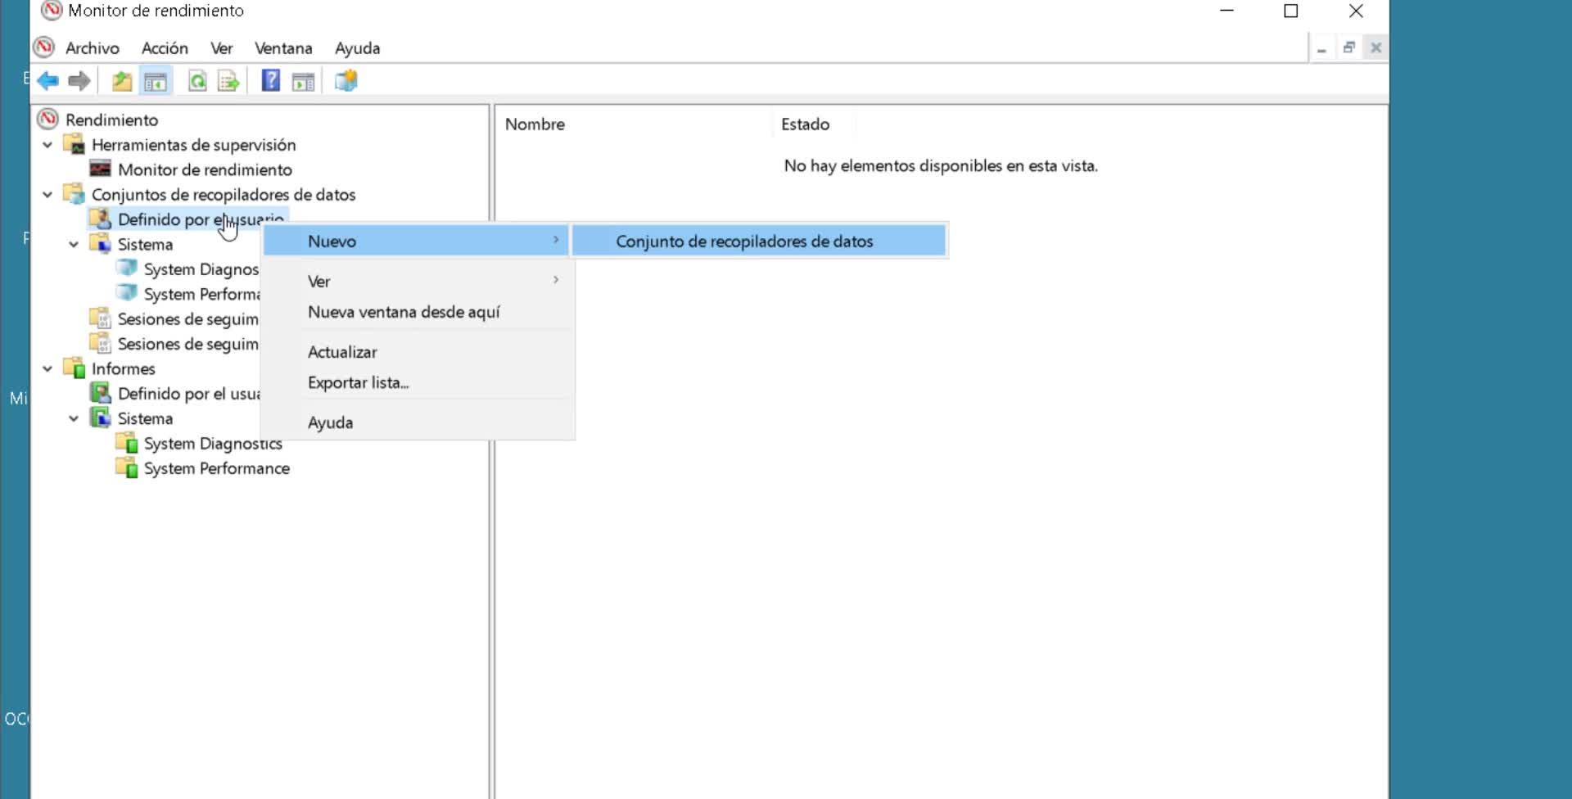Click the Nombre column header
The image size is (1572, 799).
tap(633, 124)
